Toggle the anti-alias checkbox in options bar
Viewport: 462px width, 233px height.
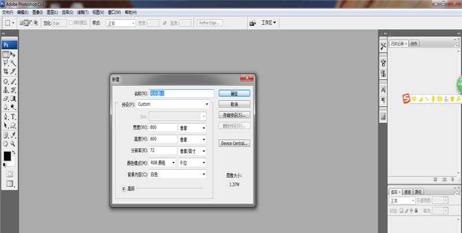(72, 23)
